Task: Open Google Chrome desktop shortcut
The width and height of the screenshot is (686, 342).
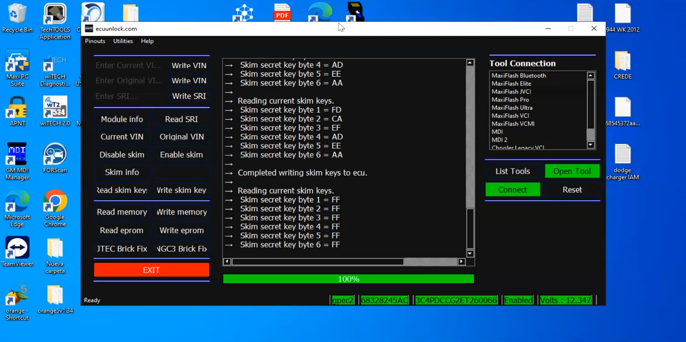Action: pos(55,207)
